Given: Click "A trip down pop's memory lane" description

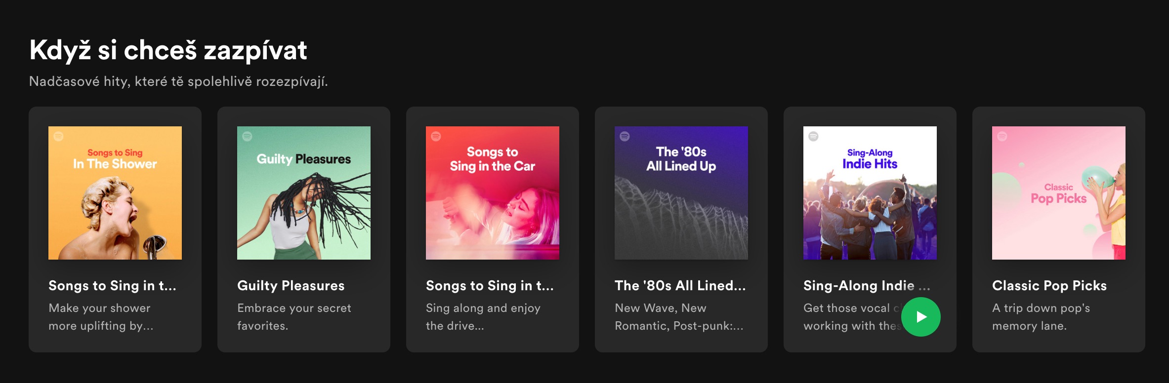Looking at the screenshot, I should click(1041, 317).
